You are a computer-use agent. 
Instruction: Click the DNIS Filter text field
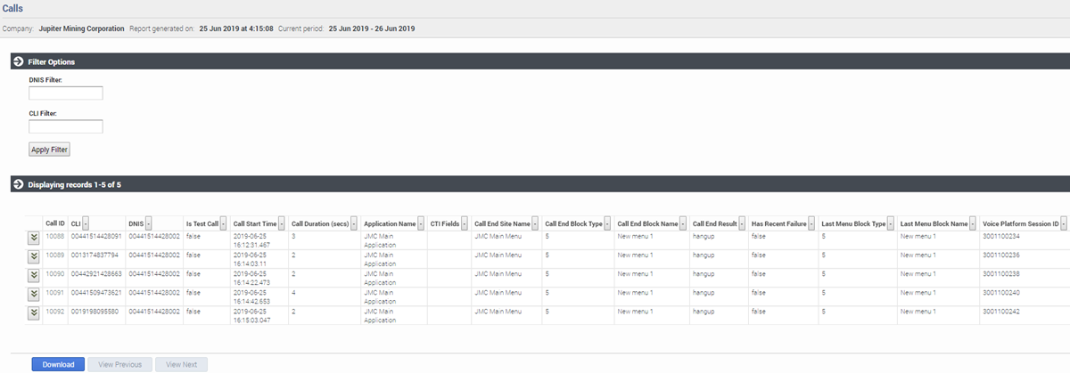(x=66, y=93)
